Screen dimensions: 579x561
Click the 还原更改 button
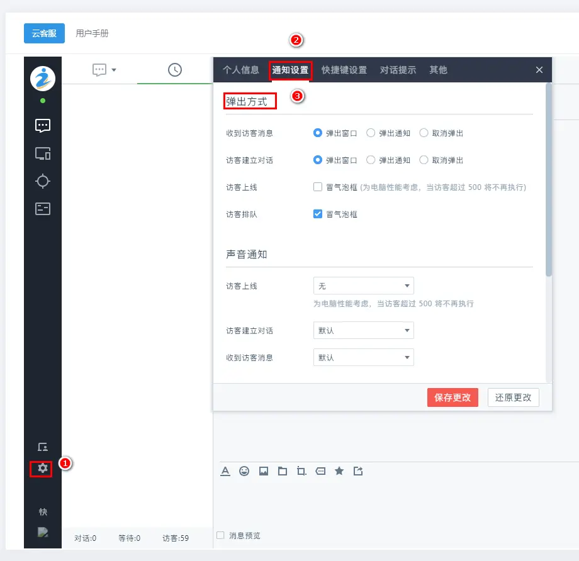pyautogui.click(x=513, y=397)
